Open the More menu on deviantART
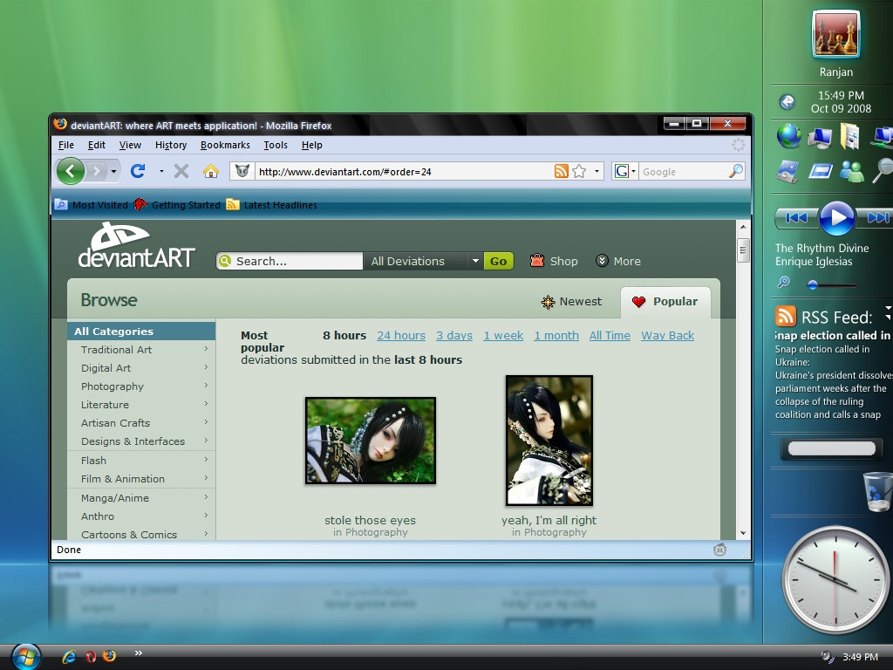Image resolution: width=893 pixels, height=670 pixels. [618, 261]
